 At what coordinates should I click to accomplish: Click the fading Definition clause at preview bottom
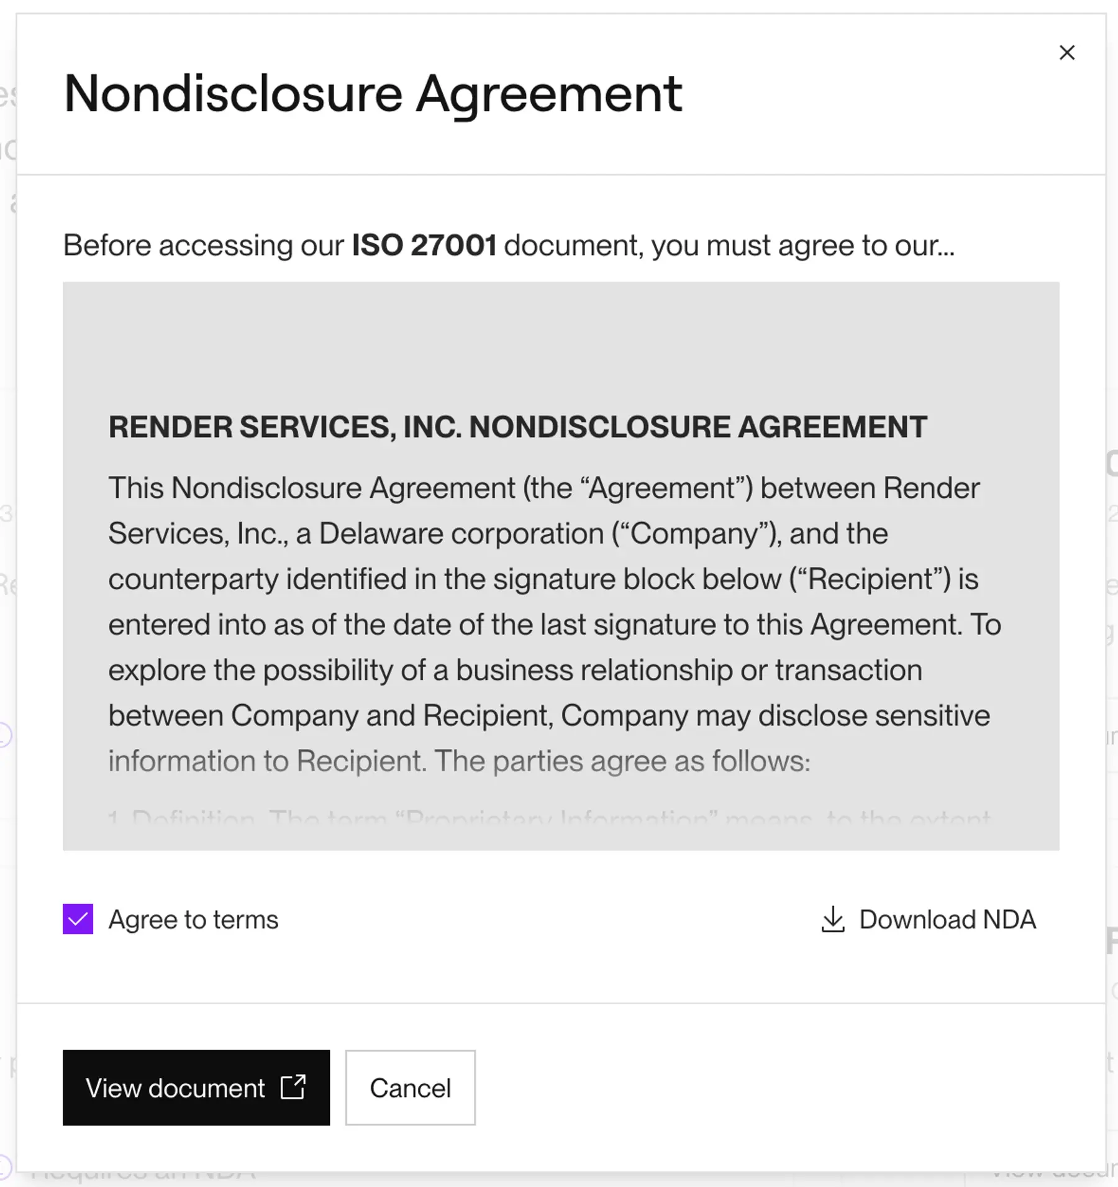(547, 817)
